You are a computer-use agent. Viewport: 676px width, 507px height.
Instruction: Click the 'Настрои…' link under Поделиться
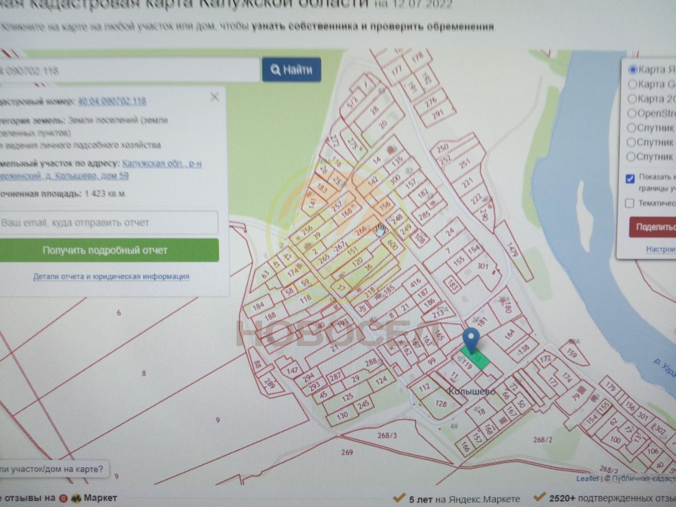[x=660, y=249]
